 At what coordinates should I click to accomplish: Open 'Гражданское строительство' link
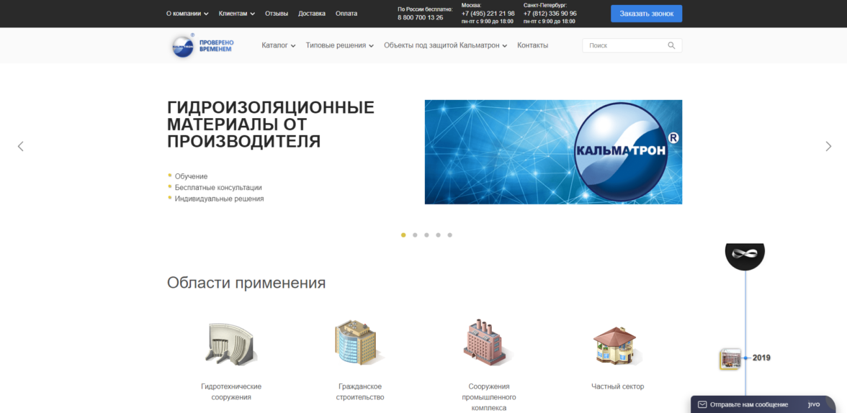coord(360,392)
